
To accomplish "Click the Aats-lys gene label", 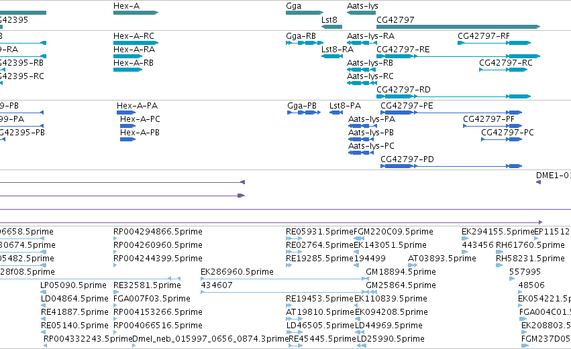I will 362,6.
